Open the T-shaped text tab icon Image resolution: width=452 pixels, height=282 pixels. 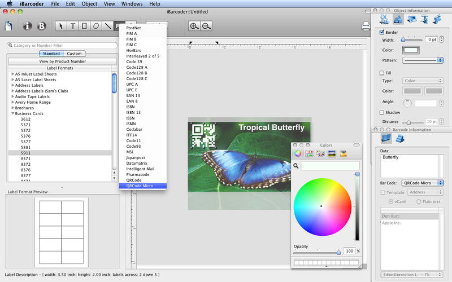tap(424, 19)
